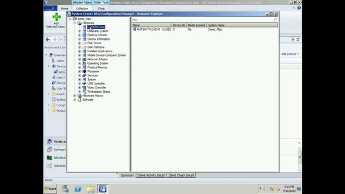345x194 pixels.
Task: Open Administration workspace icon
Action: pos(50,165)
